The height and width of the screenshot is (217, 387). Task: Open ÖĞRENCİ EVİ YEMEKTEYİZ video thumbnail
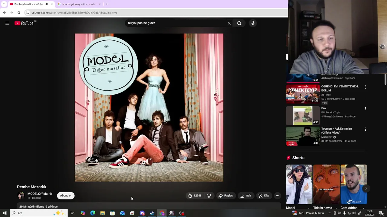(303, 94)
